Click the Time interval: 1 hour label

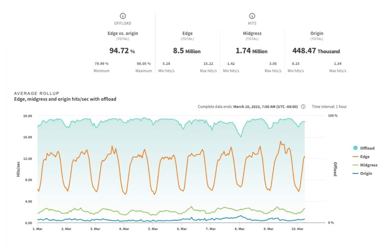pos(329,107)
